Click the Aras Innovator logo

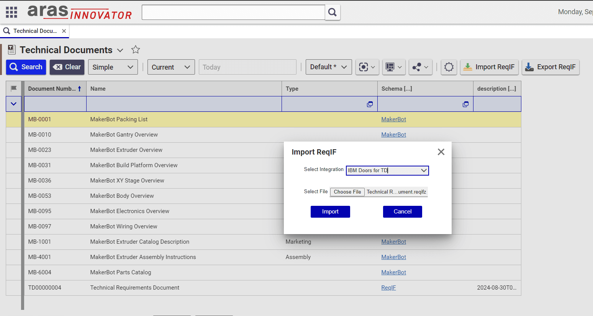[80, 12]
